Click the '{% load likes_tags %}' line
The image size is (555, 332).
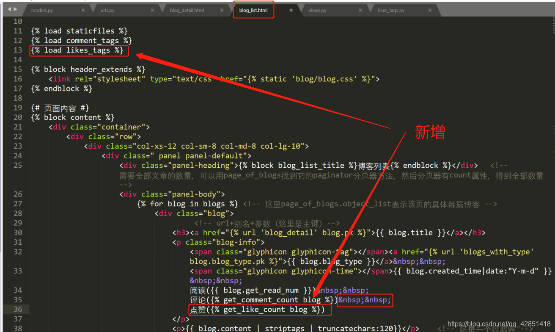[x=77, y=50]
